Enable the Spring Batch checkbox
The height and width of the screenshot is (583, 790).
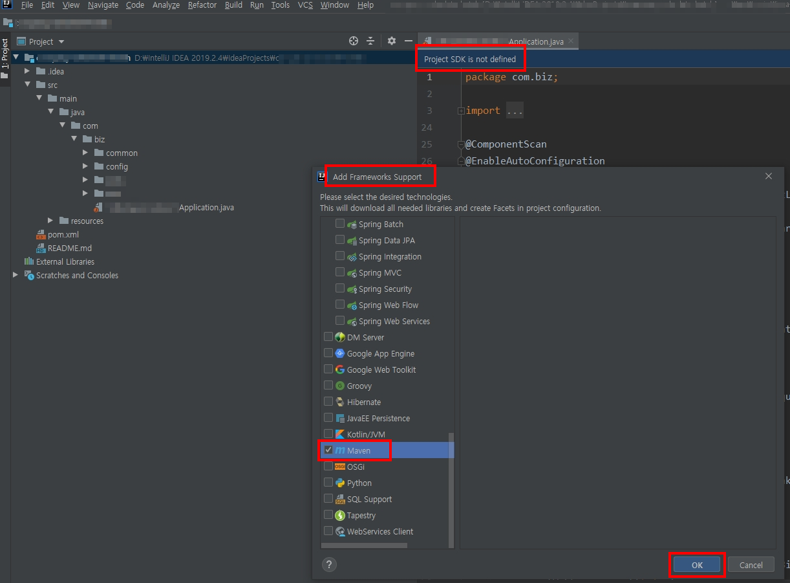point(340,223)
